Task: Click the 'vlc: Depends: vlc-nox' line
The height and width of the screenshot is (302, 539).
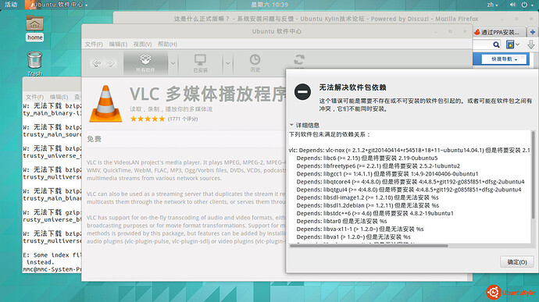Action: coord(409,150)
